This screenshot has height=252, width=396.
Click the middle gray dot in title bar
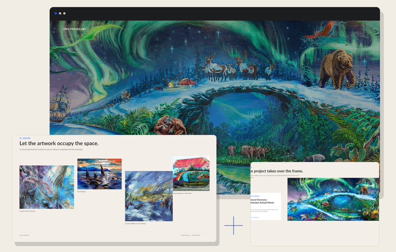[60, 14]
